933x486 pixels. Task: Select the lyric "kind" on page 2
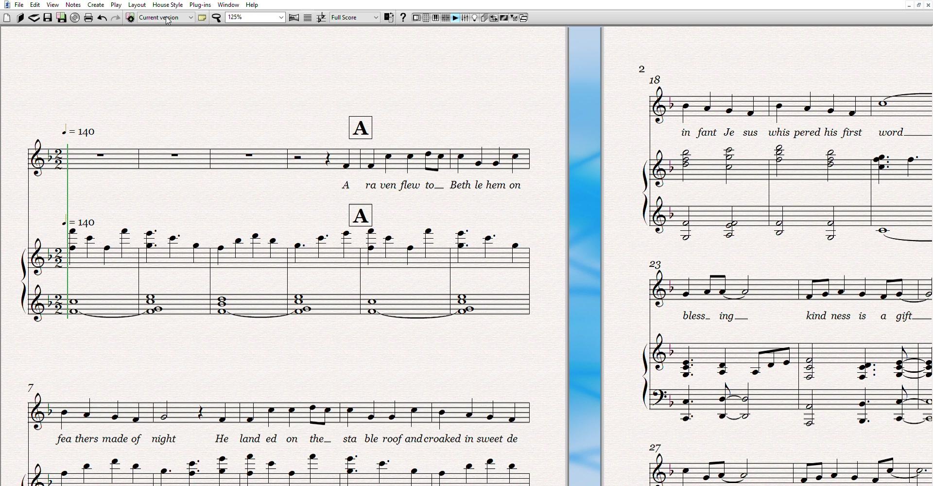[816, 316]
